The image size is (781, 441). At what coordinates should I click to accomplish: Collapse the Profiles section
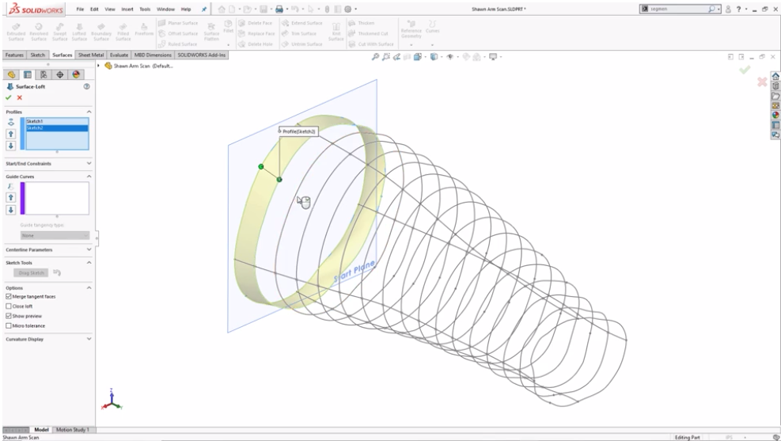89,112
